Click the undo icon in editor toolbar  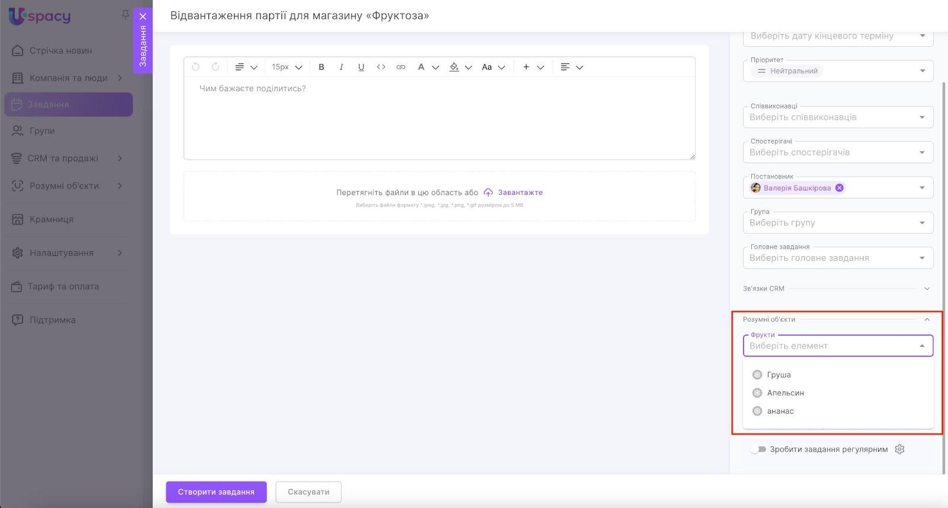click(196, 67)
